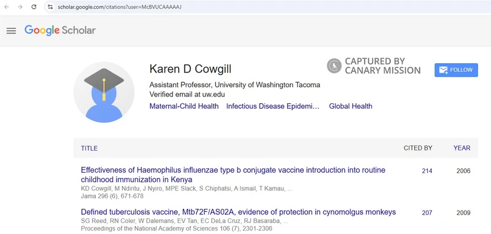Select text 'Jama 296 (6), 671-678'
Image resolution: width=491 pixels, height=234 pixels.
[112, 197]
